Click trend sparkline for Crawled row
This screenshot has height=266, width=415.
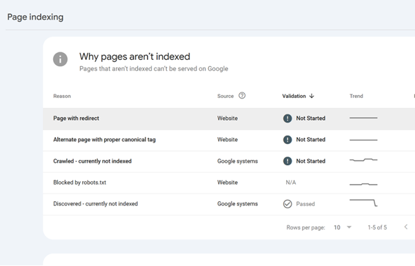363,160
